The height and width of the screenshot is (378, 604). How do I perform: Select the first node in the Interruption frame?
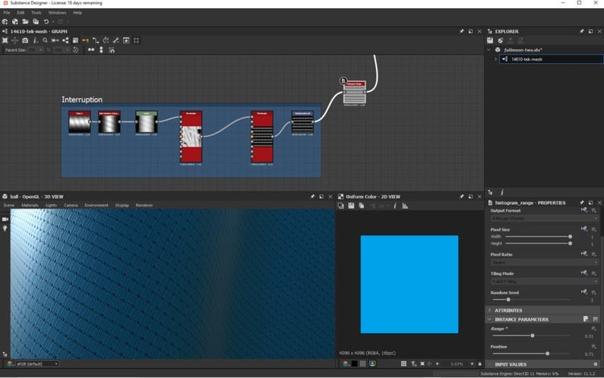click(80, 123)
